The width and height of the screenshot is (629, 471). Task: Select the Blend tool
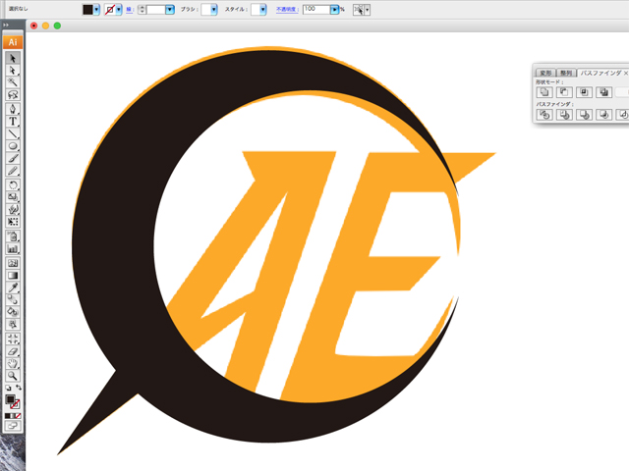click(13, 299)
